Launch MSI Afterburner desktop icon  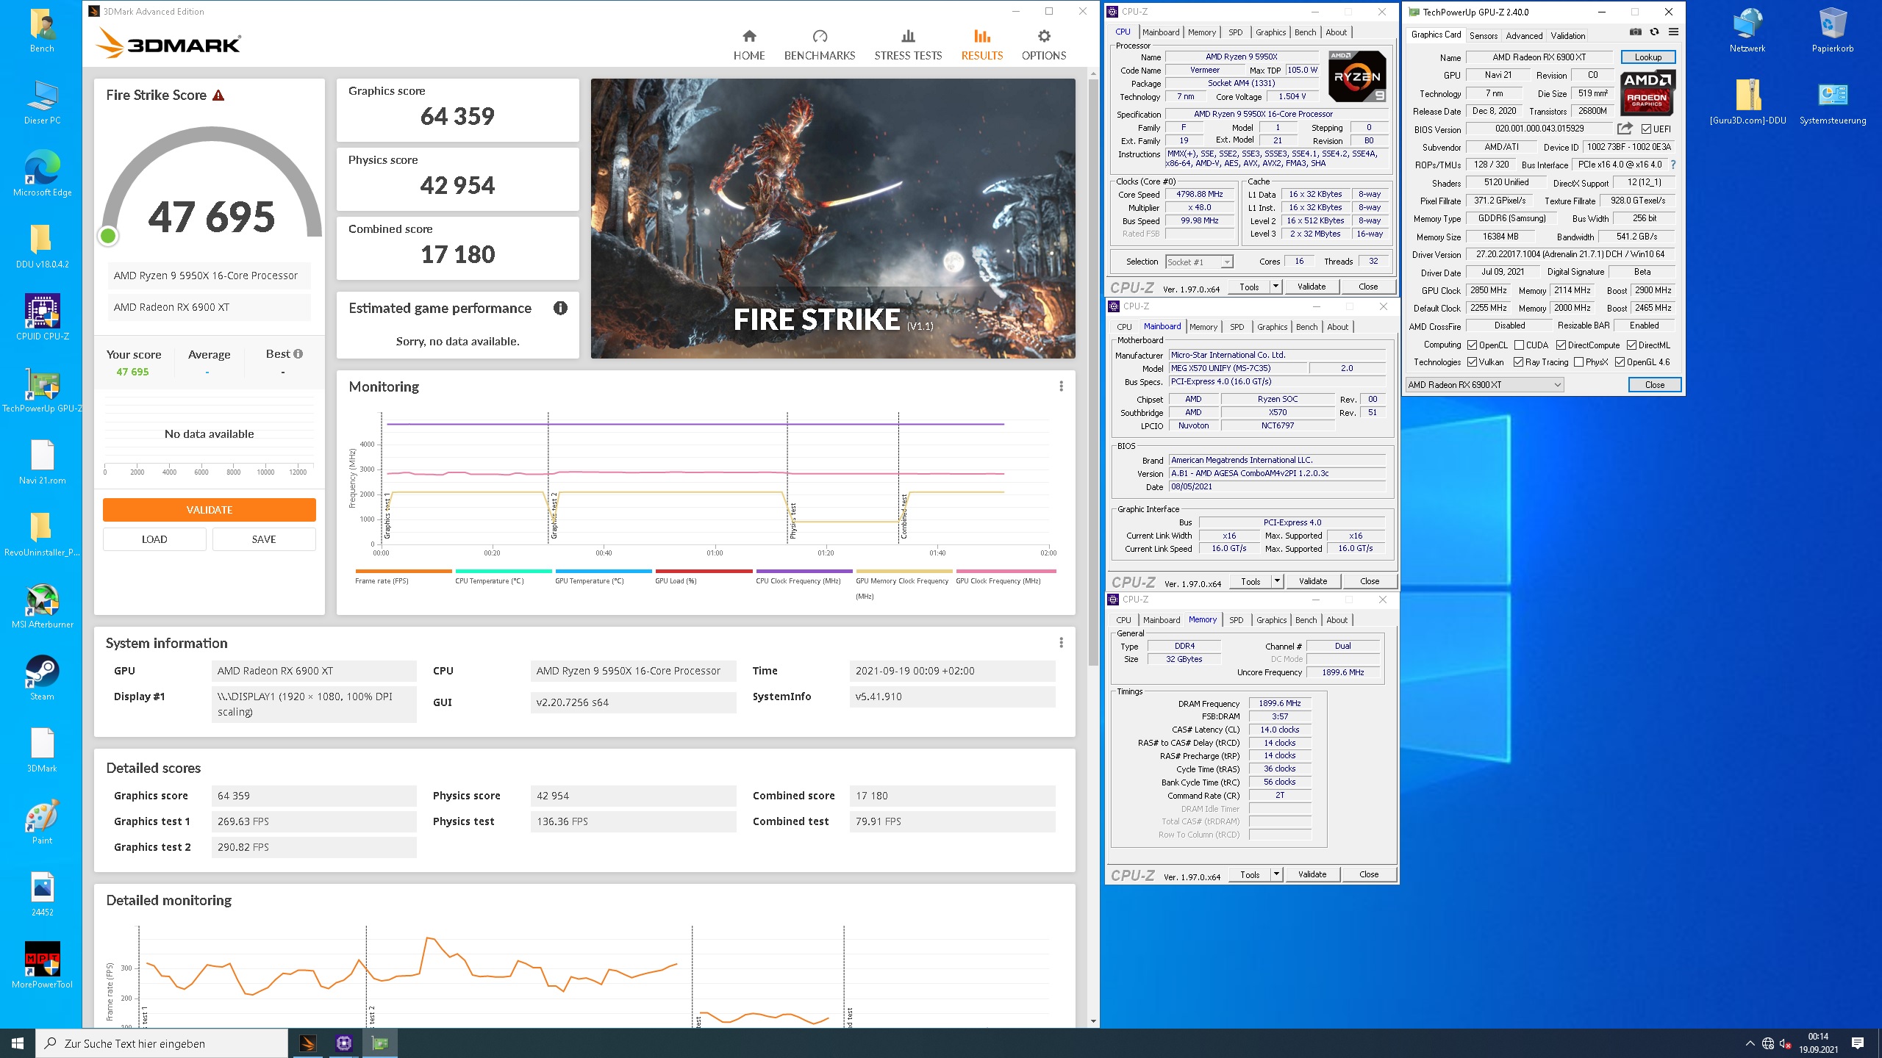tap(42, 607)
